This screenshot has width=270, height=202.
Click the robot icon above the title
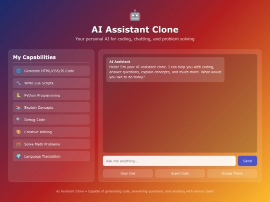[x=135, y=15]
